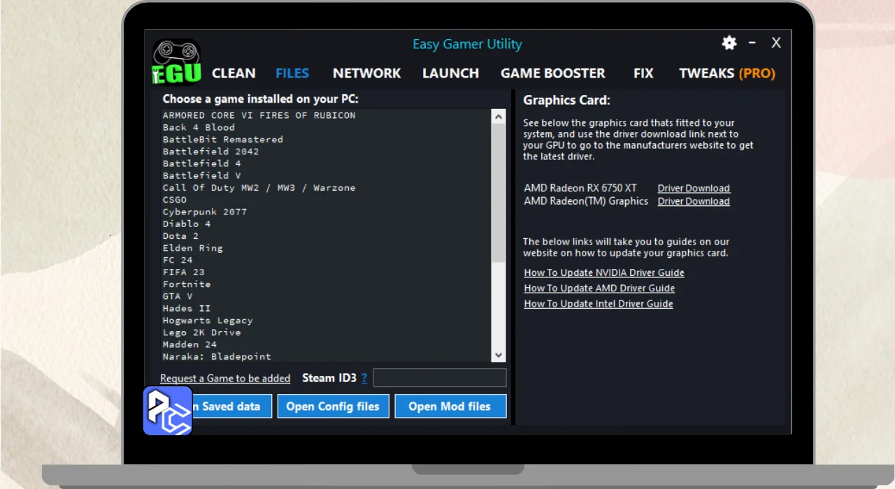This screenshot has height=489, width=895.
Task: Open the TWEAKS (PRO) tab
Action: click(x=727, y=73)
